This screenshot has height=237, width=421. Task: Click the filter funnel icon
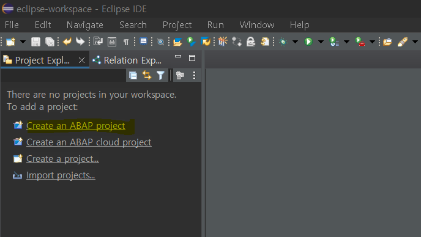tap(160, 75)
